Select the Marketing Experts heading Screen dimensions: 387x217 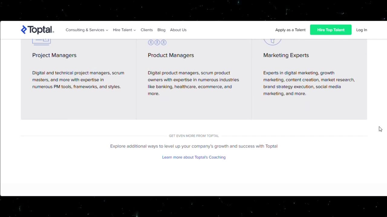286,55
